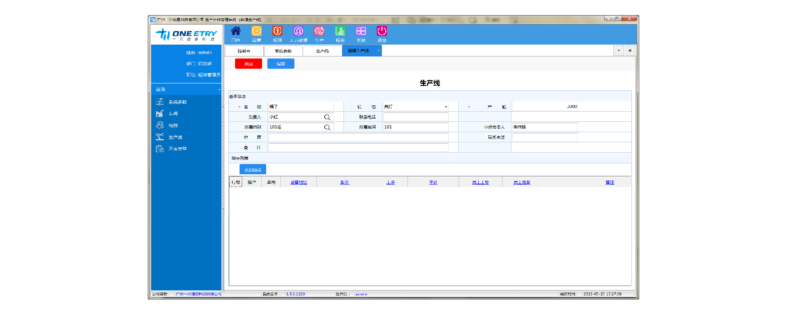The image size is (787, 315).
Task: Switch to the 控制台 tab
Action: (244, 51)
